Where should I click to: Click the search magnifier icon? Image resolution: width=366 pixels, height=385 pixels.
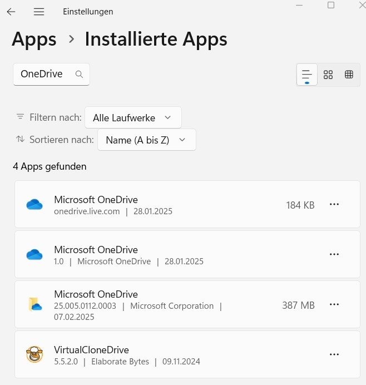(79, 74)
